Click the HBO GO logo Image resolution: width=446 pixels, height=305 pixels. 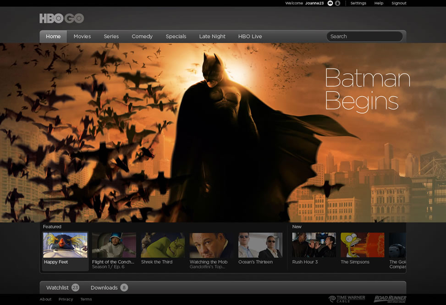(x=61, y=19)
